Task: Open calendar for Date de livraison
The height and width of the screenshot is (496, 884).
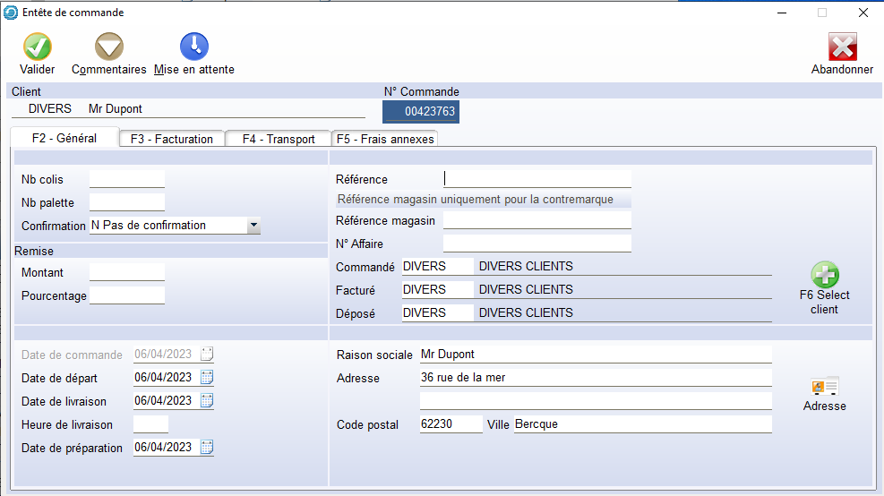Action: click(x=207, y=401)
